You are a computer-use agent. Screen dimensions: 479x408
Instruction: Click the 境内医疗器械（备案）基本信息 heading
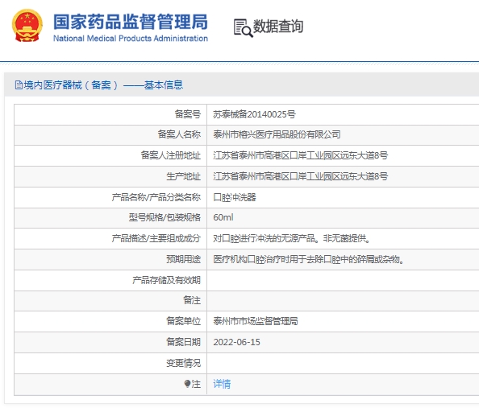point(103,85)
